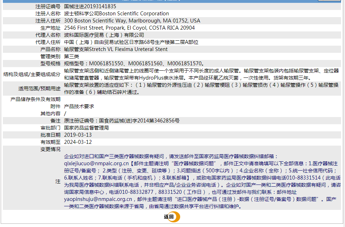Click the 注册证编号 label

(48, 6)
